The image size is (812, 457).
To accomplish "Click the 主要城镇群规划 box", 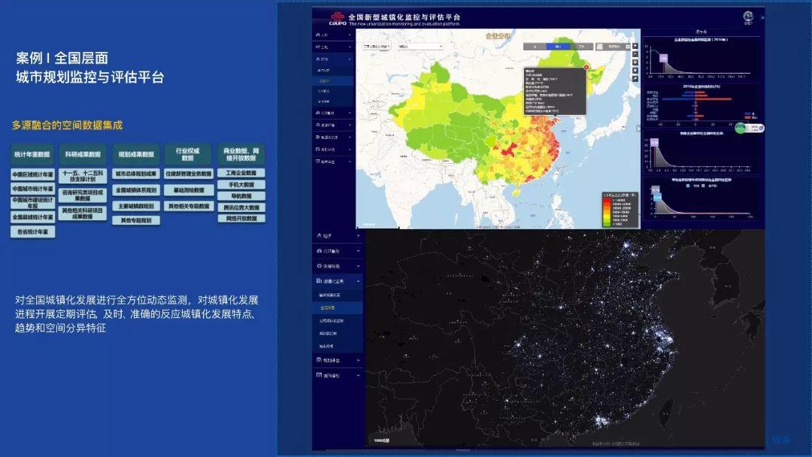I will pos(136,206).
